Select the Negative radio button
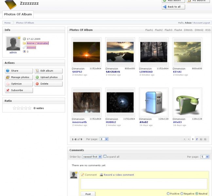 182,194
